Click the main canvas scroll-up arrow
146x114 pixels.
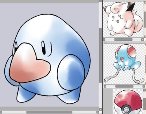click(100, 1)
